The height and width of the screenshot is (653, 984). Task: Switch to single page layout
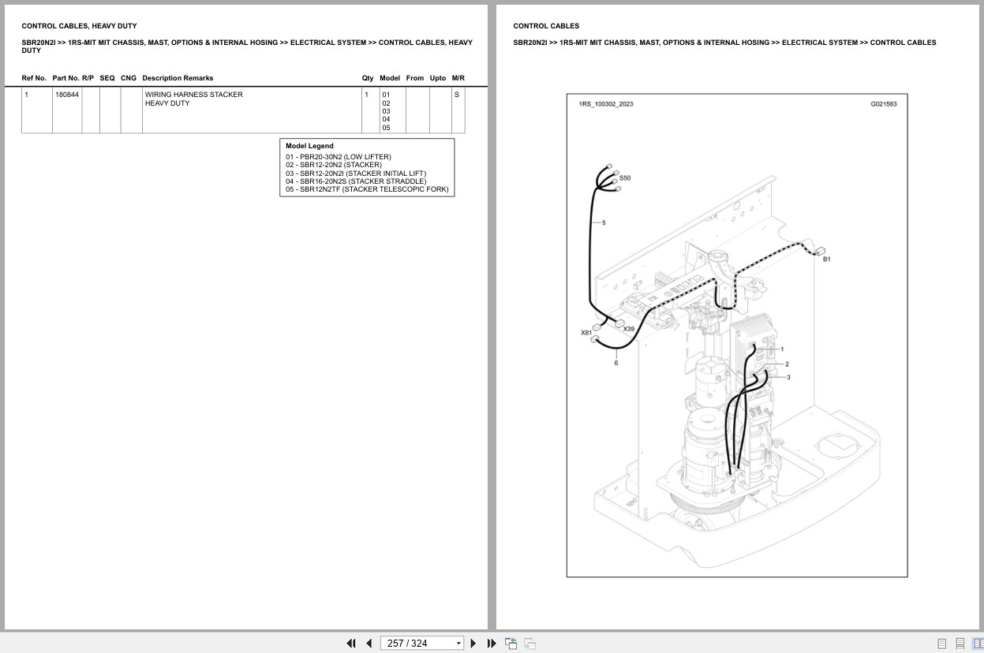tap(941, 644)
